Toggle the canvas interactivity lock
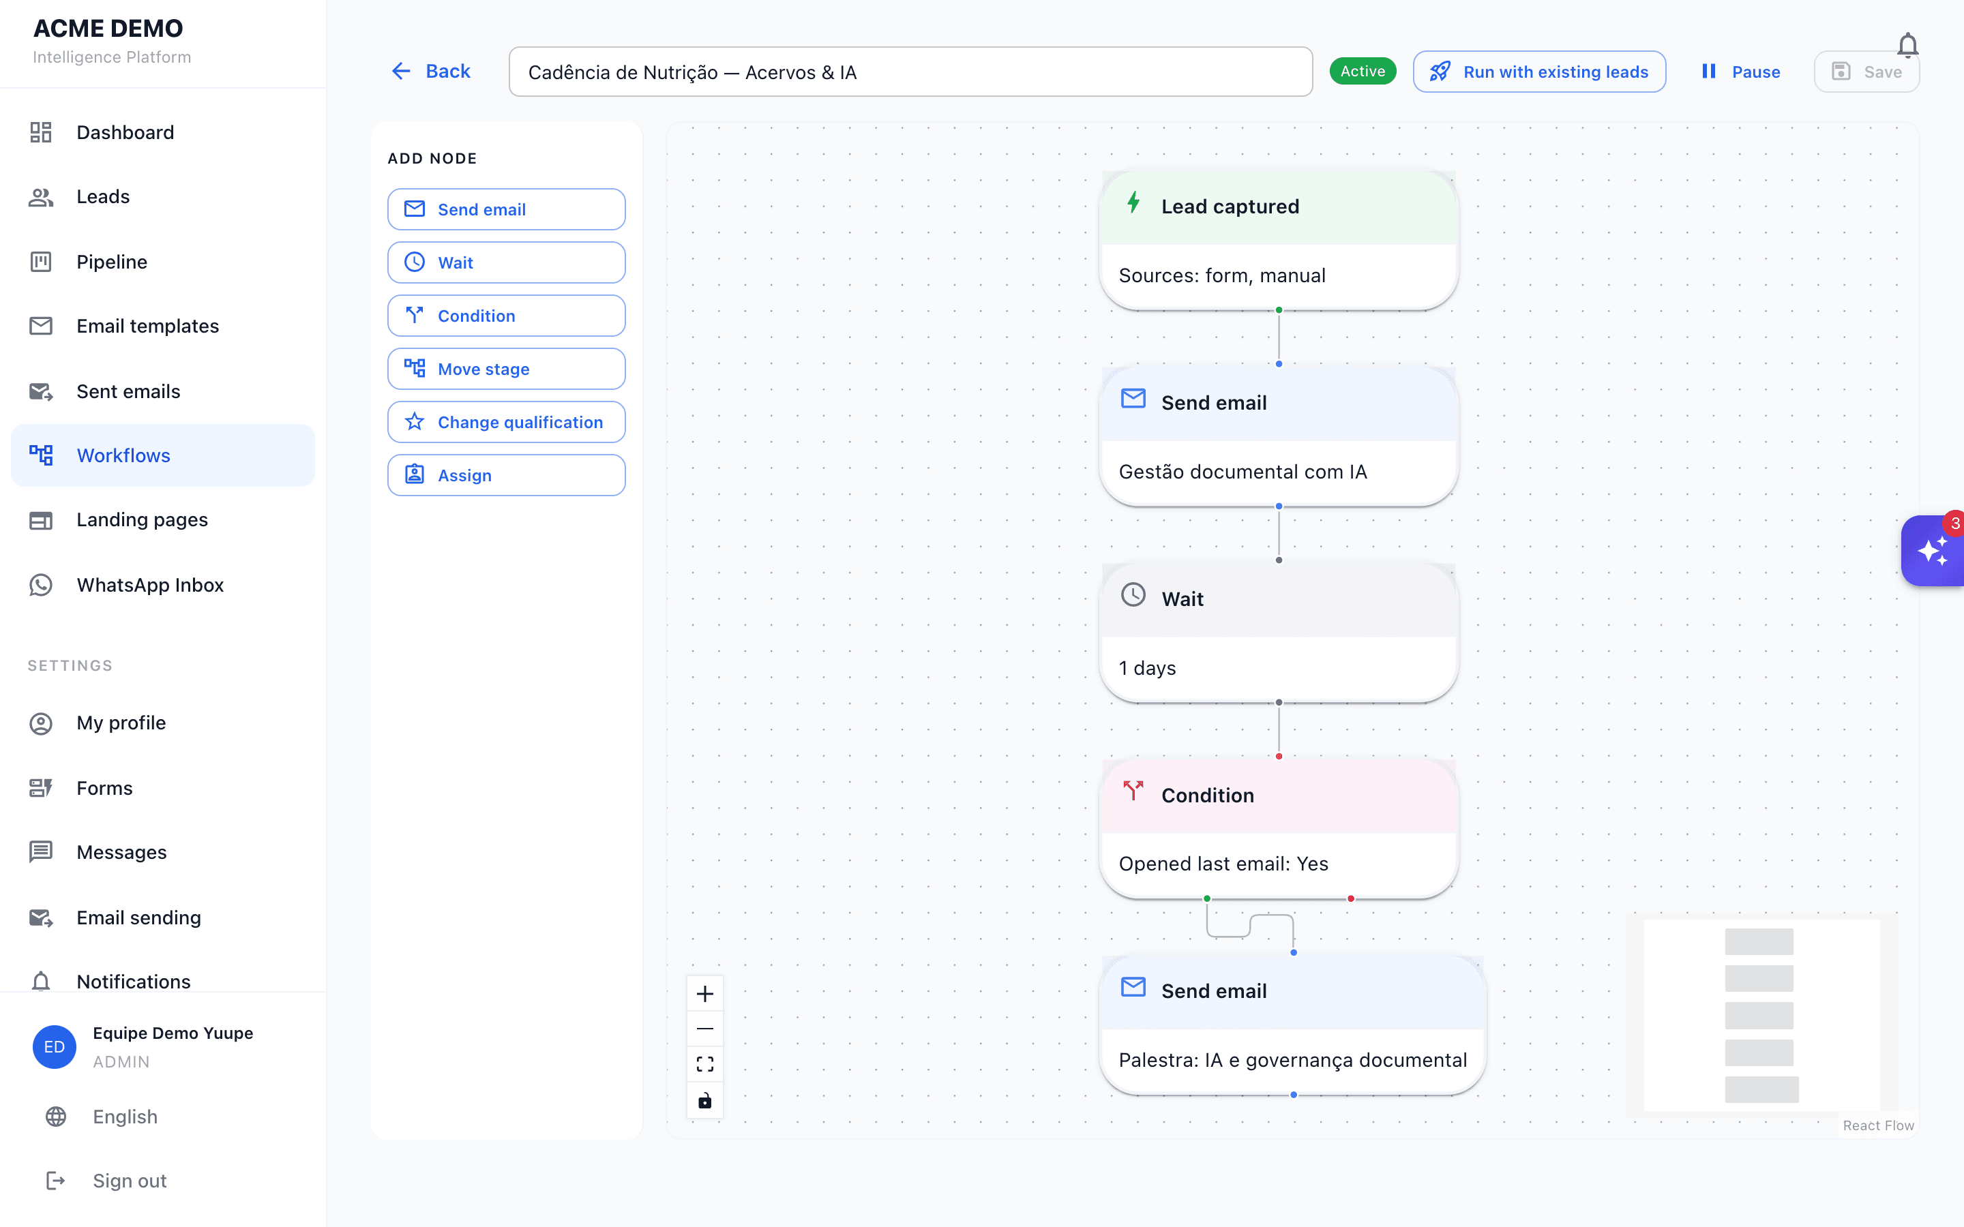The width and height of the screenshot is (1964, 1227). tap(704, 1100)
